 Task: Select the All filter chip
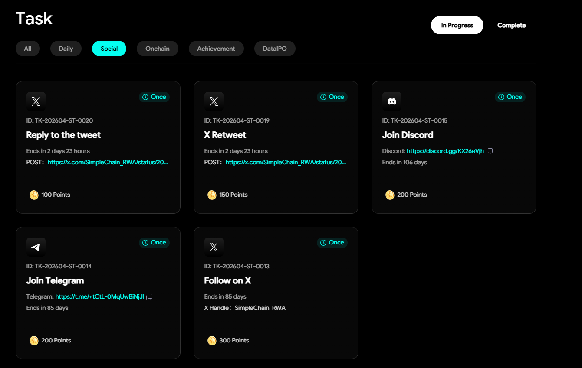pos(27,49)
